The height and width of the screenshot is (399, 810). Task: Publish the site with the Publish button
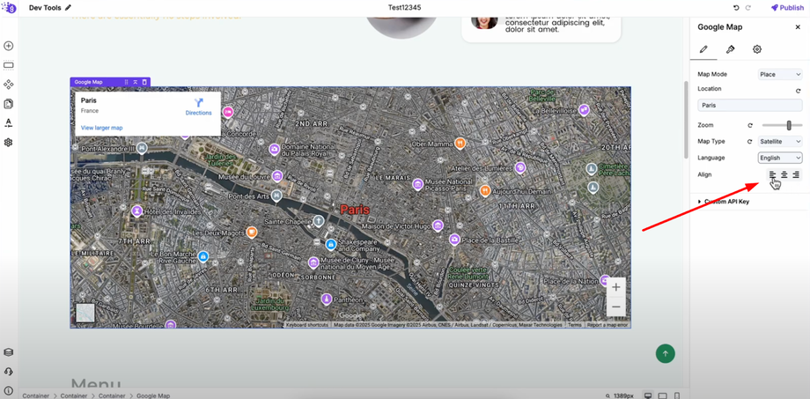[787, 8]
